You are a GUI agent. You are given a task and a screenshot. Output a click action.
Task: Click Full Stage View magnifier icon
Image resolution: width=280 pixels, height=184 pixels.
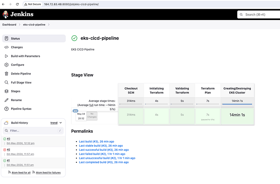pyautogui.click(x=6, y=82)
